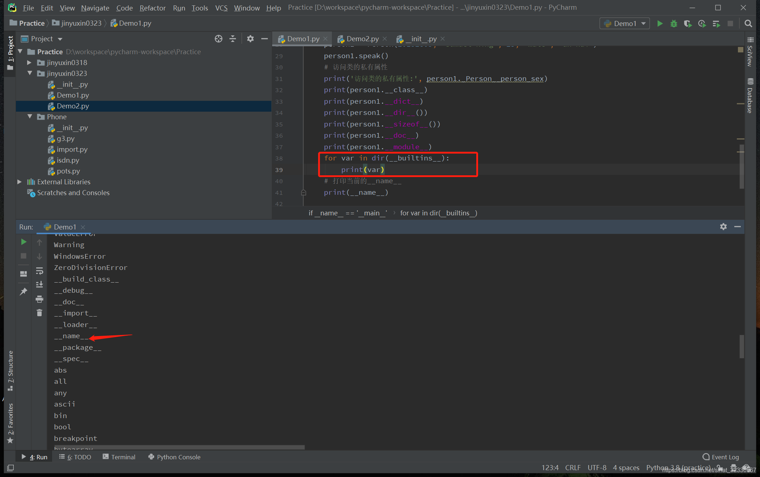Open Search Everywhere magnifier icon
Image resolution: width=760 pixels, height=477 pixels.
click(748, 23)
